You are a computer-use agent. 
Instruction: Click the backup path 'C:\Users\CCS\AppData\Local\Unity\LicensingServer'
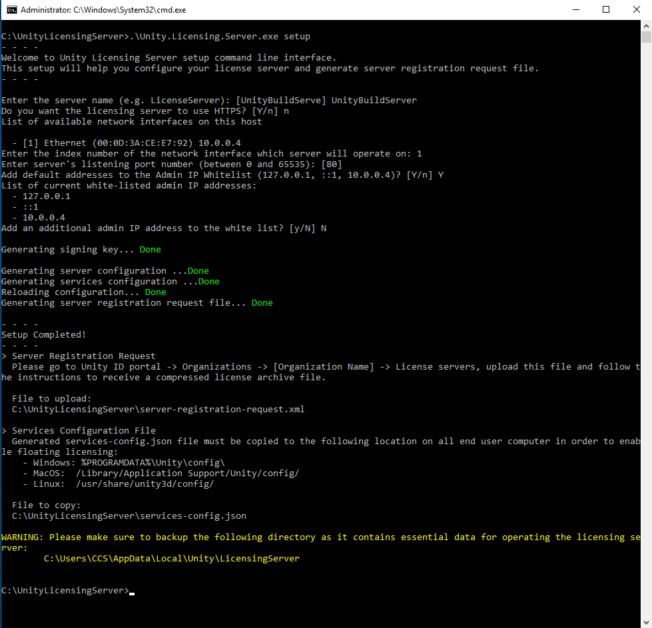[172, 559]
